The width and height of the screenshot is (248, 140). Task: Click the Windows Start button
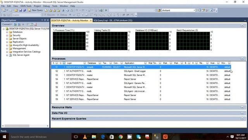point(4,137)
